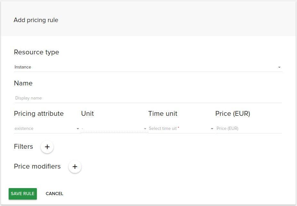Click the Price modifiers section label
297x206 pixels.
pos(37,166)
